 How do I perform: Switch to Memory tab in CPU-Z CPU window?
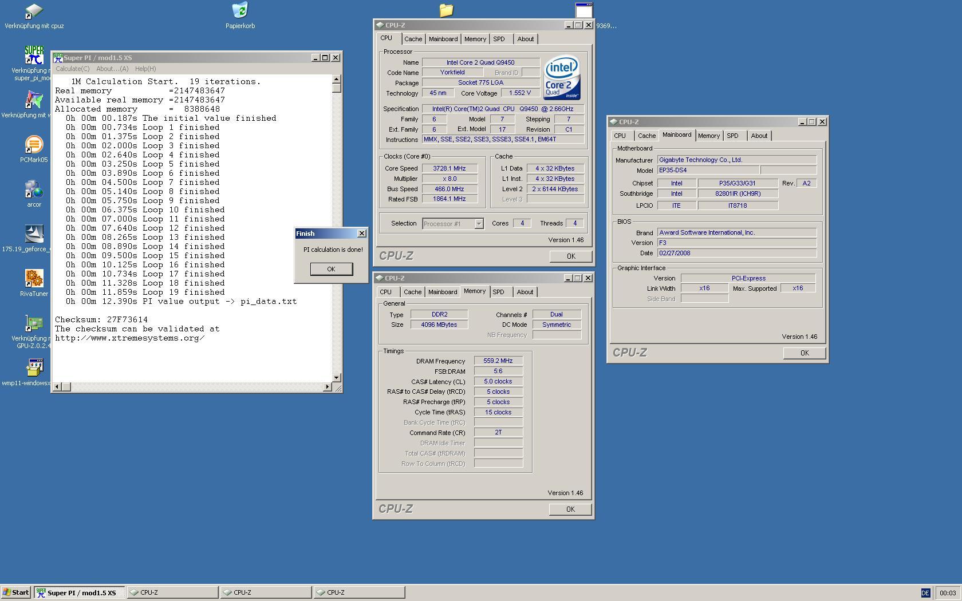tap(475, 39)
